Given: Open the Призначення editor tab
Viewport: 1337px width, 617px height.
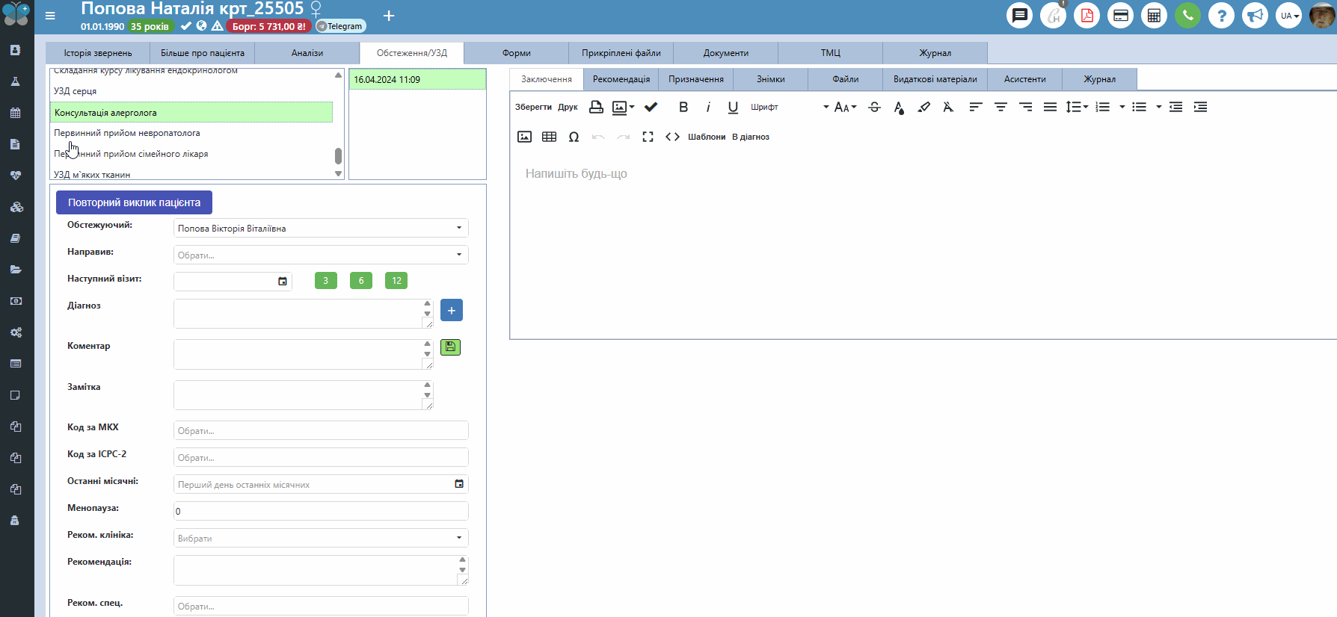Looking at the screenshot, I should [696, 79].
